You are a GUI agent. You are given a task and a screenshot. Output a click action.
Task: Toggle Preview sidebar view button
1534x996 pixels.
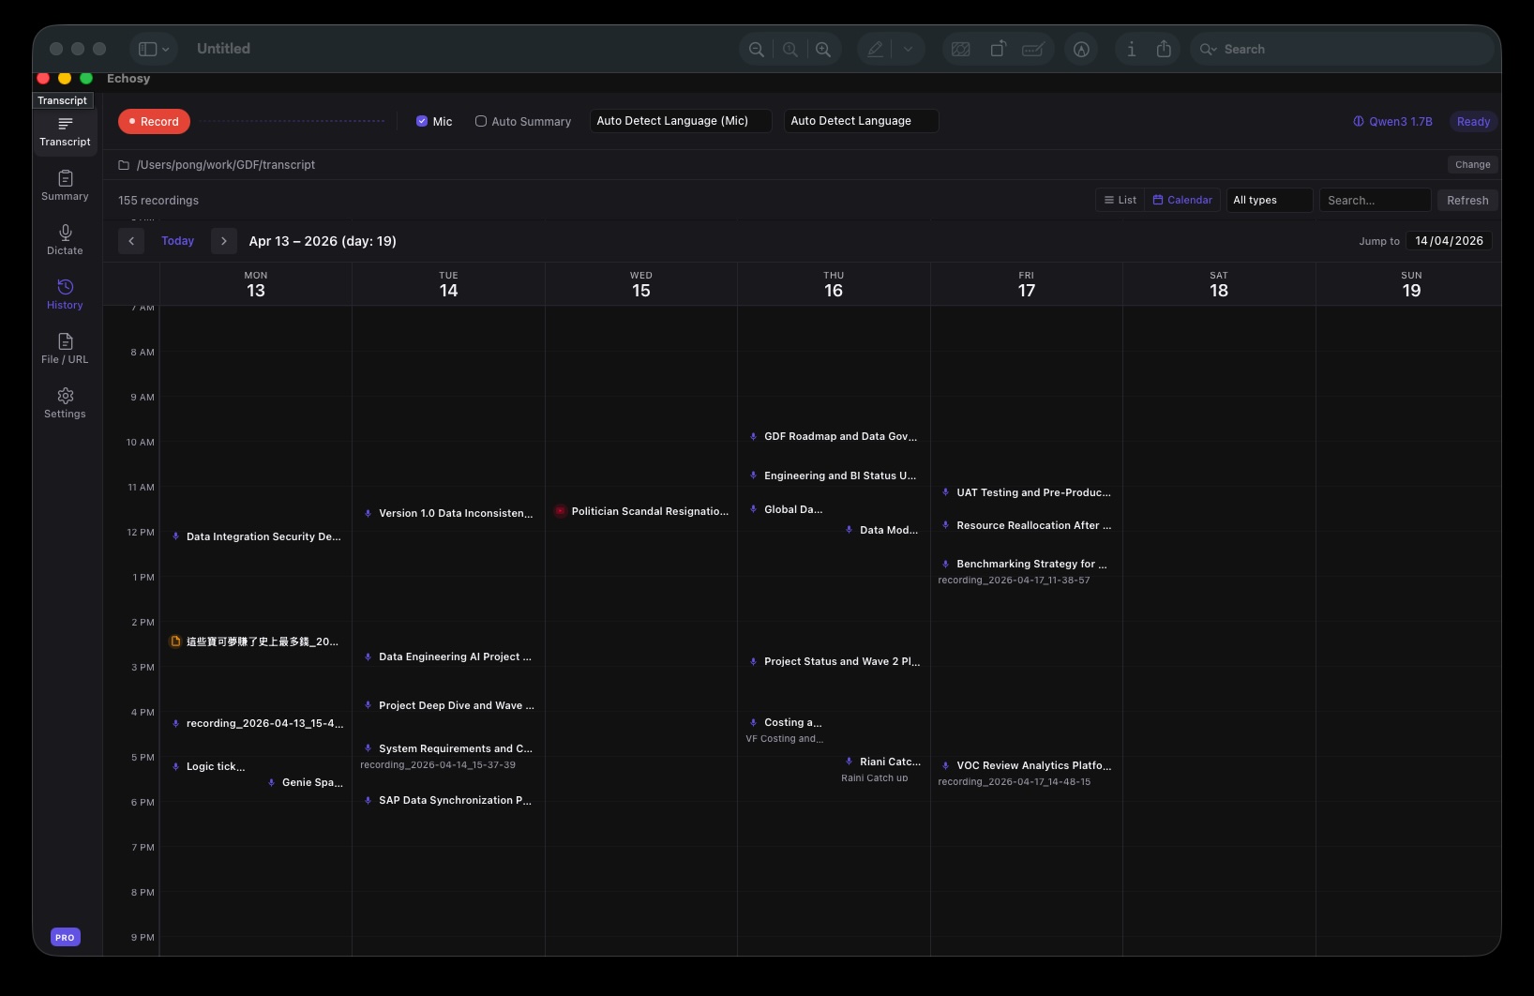coord(147,49)
